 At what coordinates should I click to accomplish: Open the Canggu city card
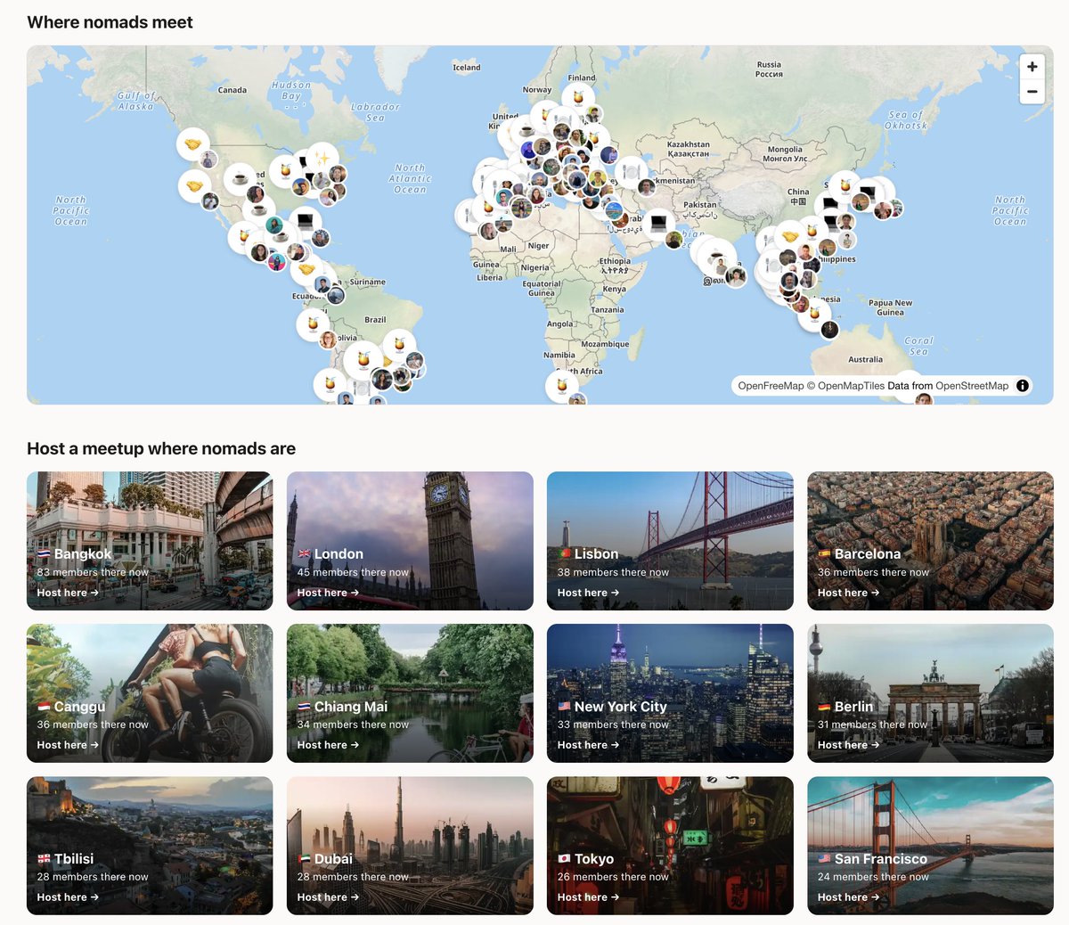[150, 693]
